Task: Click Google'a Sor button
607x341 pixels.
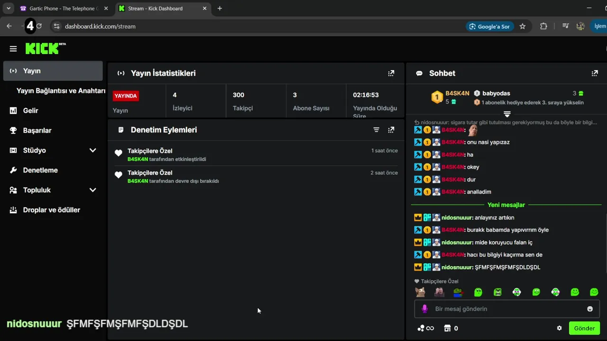Action: coord(489,27)
